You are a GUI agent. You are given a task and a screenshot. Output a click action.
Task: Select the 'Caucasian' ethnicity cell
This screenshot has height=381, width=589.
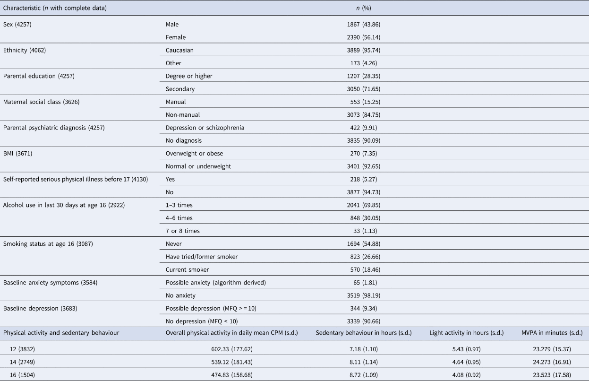tap(180, 50)
